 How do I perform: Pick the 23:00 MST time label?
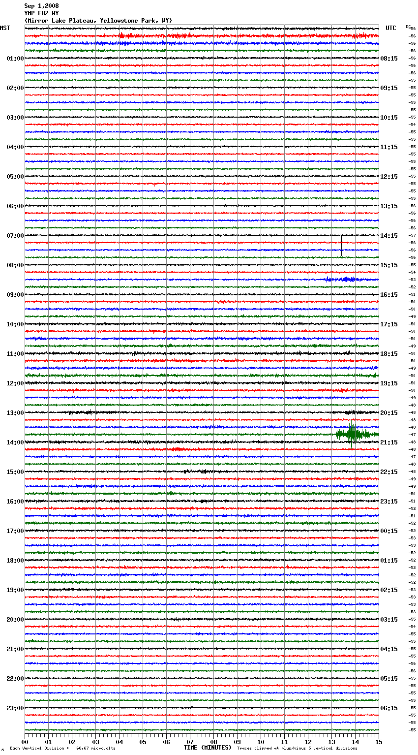click(15, 708)
